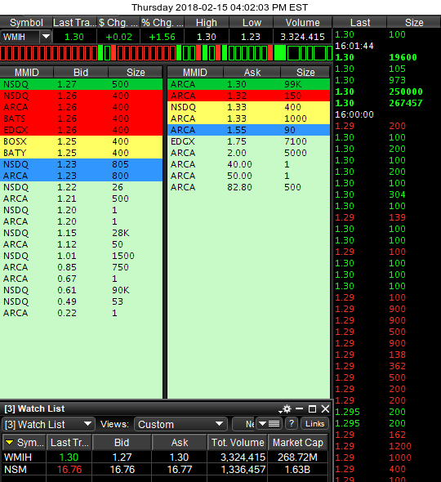Select the ARCA 1.30 best ask row
The height and width of the screenshot is (482, 441).
pos(248,84)
